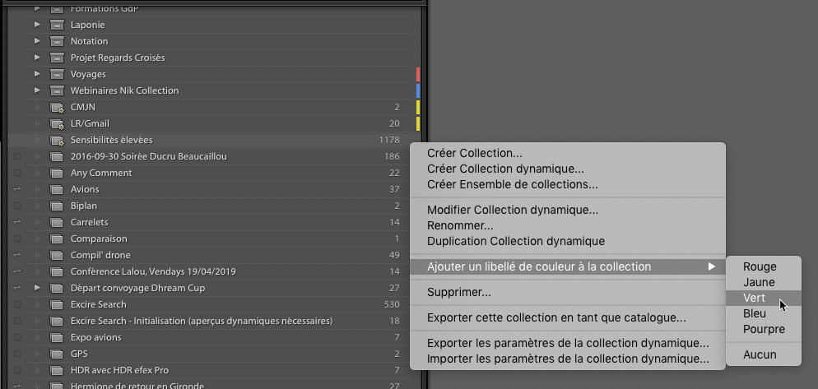Click the Excire Search - Initialisation collection icon
The image size is (818, 389).
tap(56, 321)
